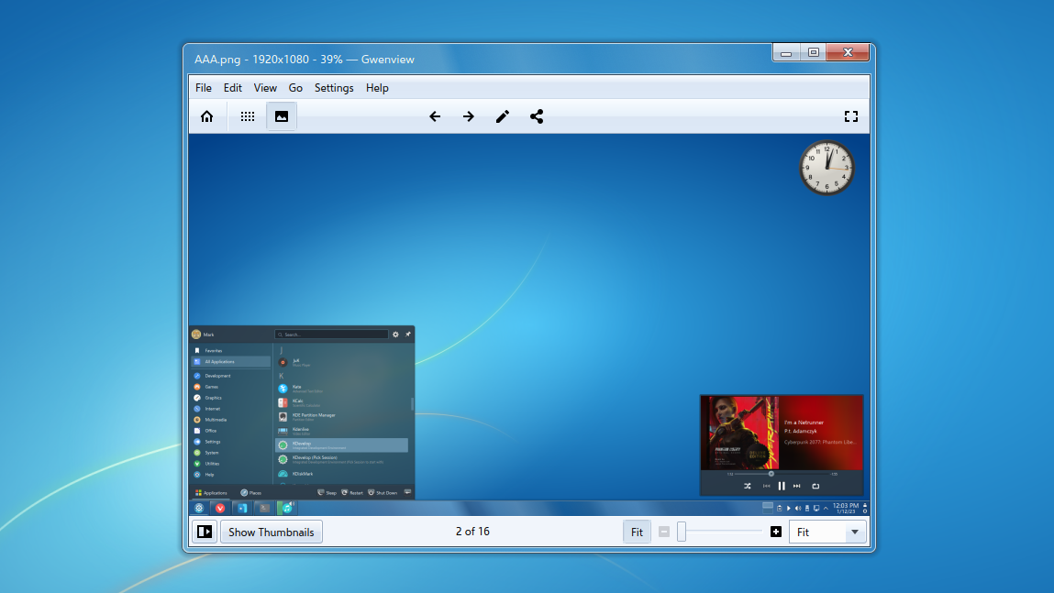Open the File menu
The height and width of the screenshot is (593, 1054).
tap(204, 88)
